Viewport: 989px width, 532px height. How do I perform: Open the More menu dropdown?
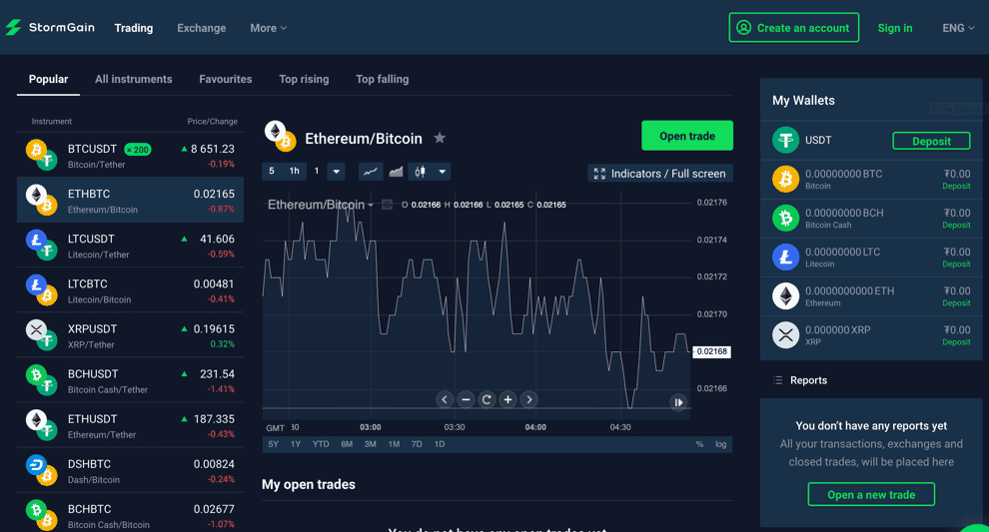click(268, 28)
